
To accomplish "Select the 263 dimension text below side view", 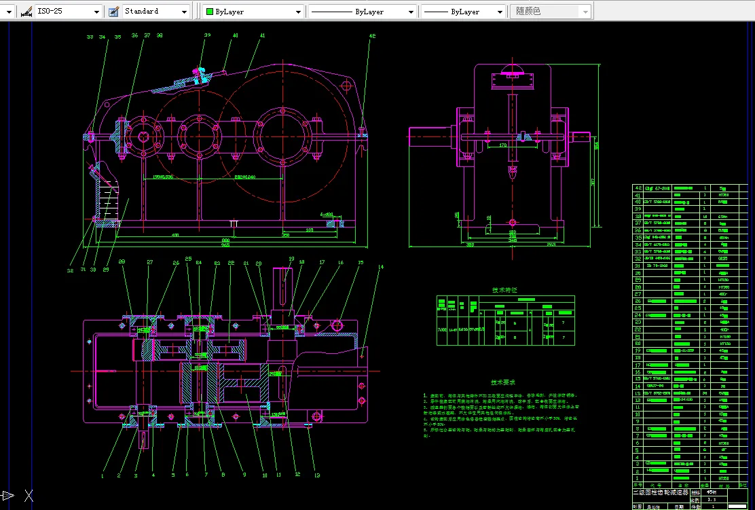I will [x=551, y=244].
